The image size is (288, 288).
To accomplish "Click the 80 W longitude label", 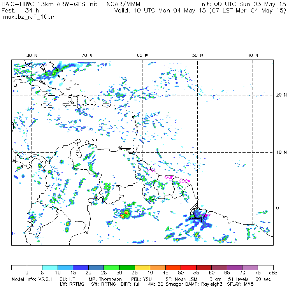I will click(32, 55).
